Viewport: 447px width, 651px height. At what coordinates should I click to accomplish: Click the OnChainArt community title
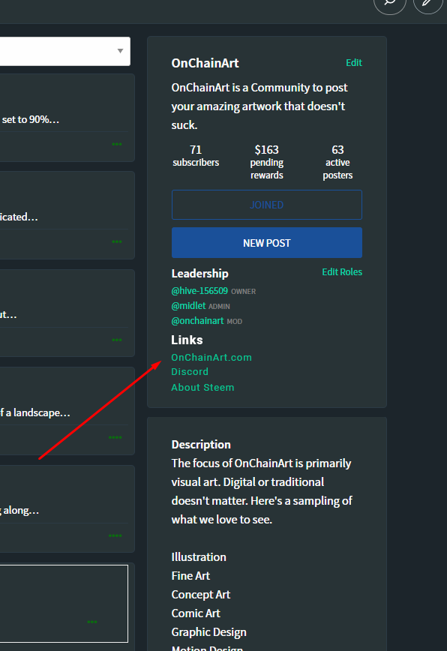205,63
